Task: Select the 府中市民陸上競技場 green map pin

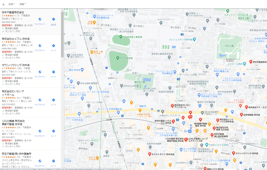Action: tap(121, 37)
